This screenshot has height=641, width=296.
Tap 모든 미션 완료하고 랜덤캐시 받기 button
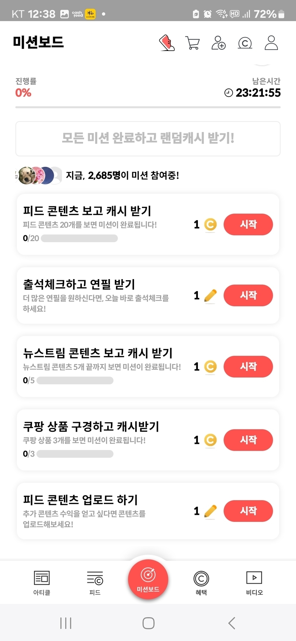point(148,138)
